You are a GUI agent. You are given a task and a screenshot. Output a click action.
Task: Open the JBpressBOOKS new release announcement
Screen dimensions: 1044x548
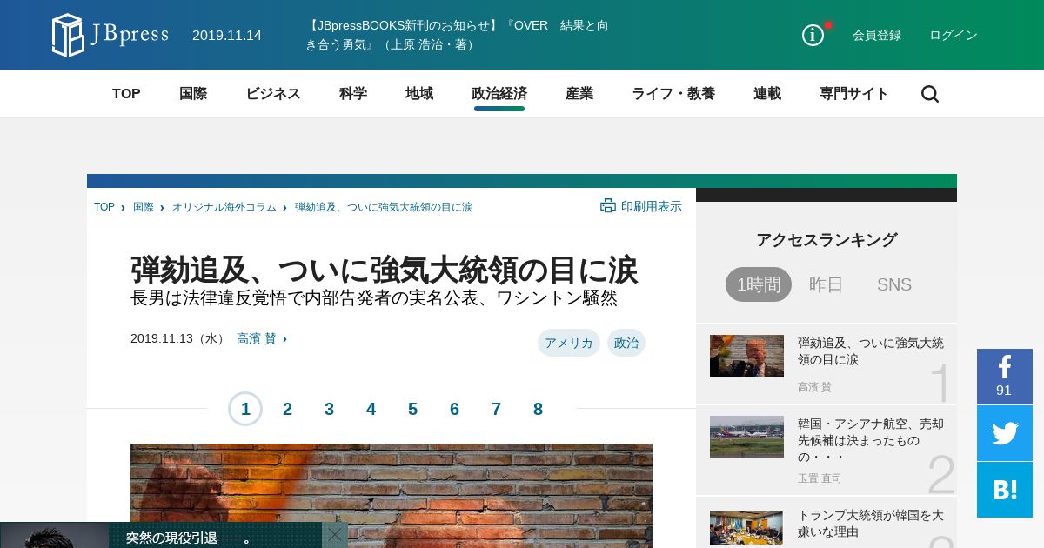[457, 35]
